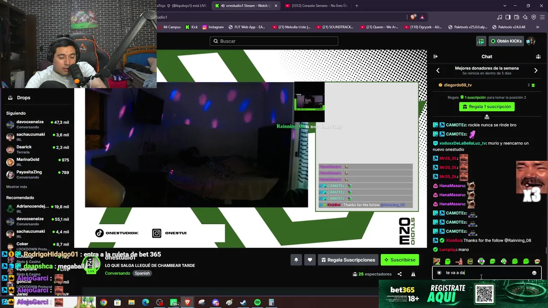Click the stream report flag icon
Screen dimensions: 548x308
pos(413,274)
